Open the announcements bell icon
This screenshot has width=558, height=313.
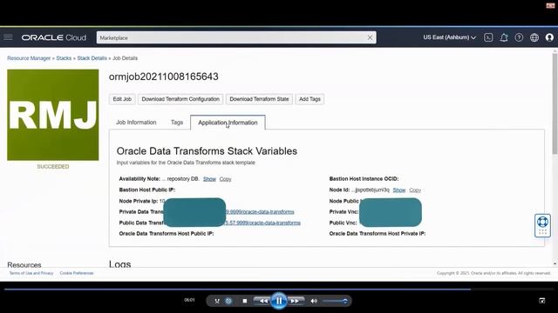coord(504,37)
